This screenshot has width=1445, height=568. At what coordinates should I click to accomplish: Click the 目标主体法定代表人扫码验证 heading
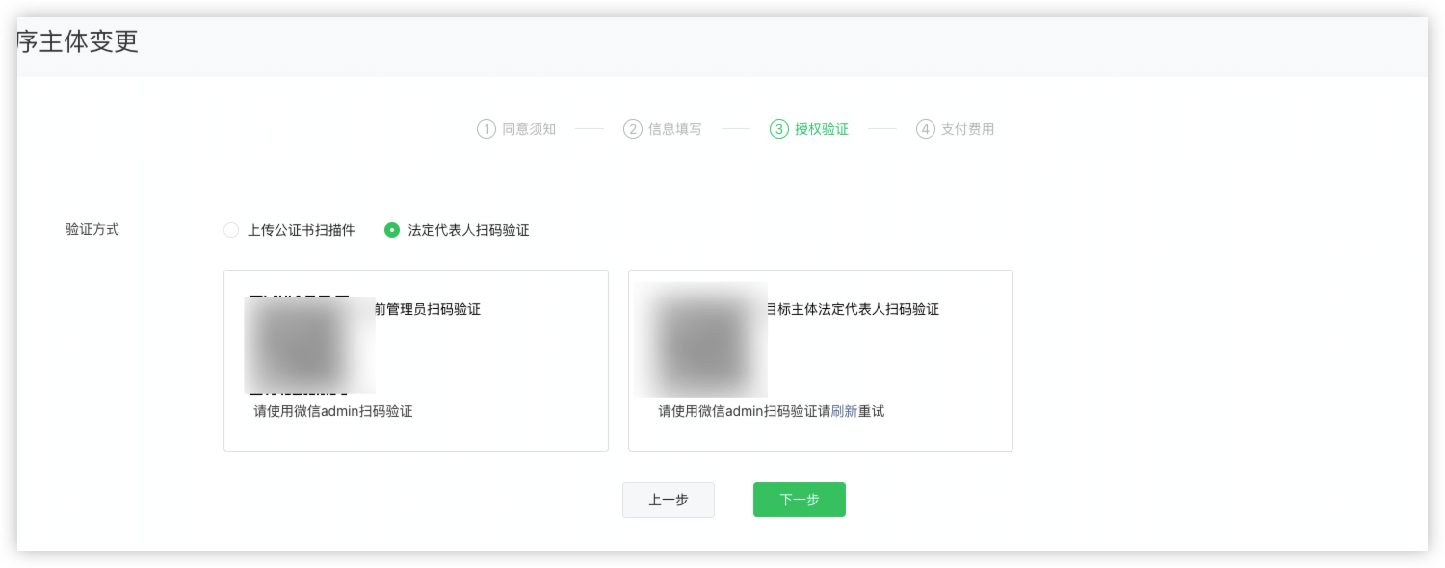[x=853, y=309]
